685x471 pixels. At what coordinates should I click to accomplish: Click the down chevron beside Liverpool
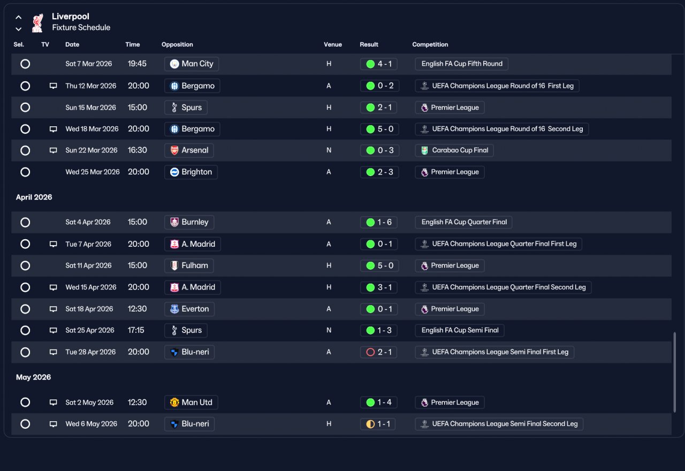point(19,29)
